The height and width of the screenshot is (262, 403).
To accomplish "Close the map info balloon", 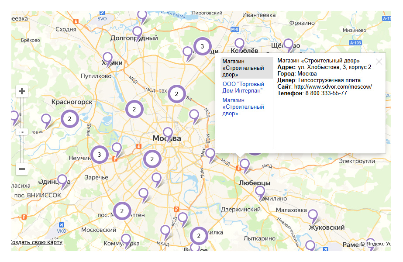I will [x=379, y=62].
